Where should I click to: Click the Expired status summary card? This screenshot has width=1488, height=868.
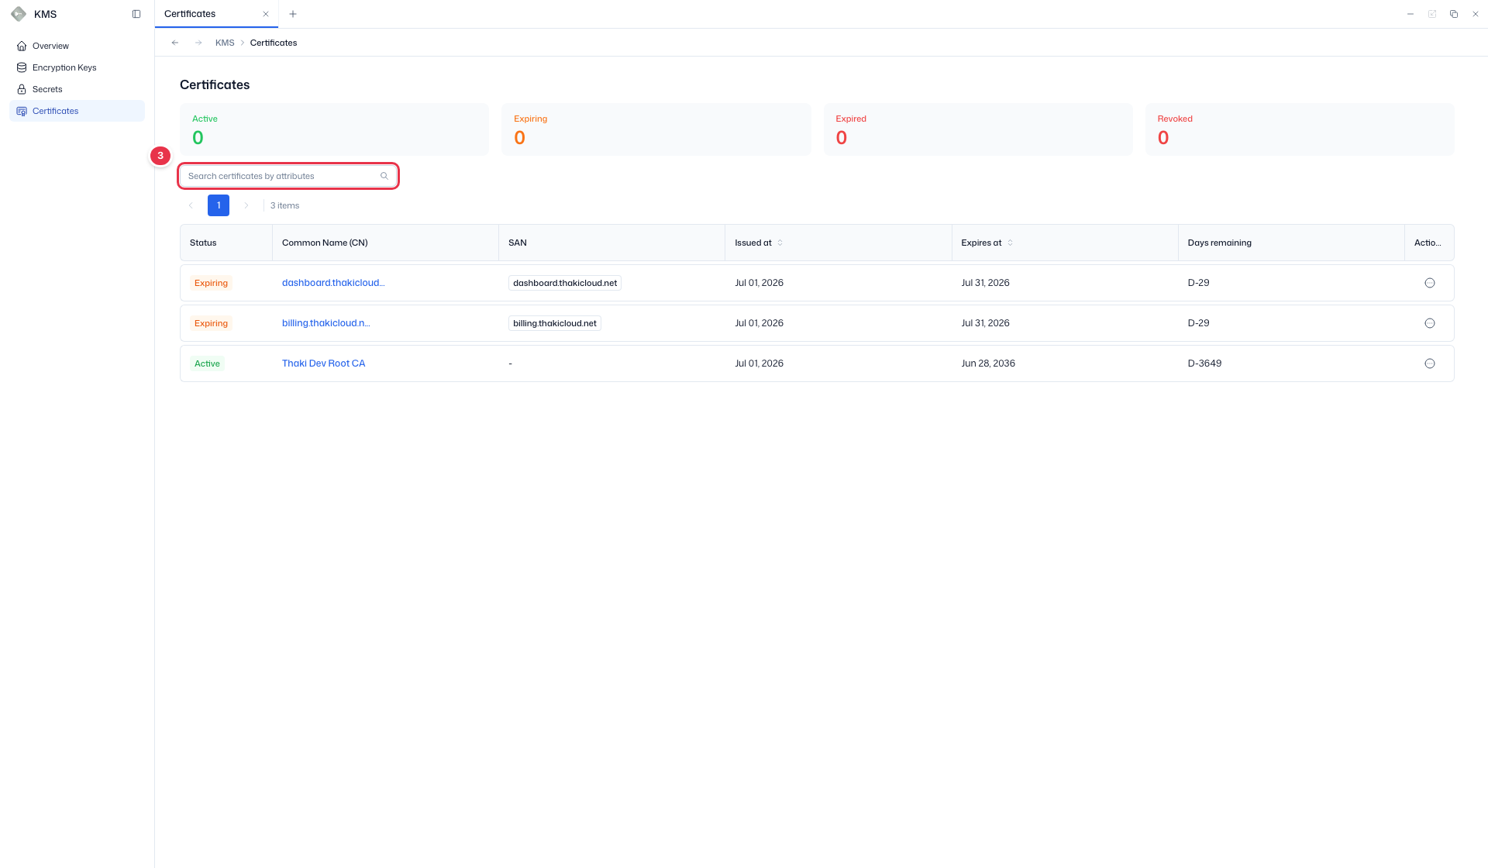(978, 129)
